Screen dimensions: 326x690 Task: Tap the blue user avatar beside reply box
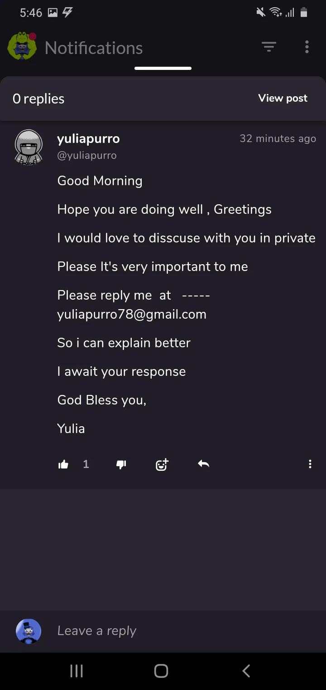[29, 631]
